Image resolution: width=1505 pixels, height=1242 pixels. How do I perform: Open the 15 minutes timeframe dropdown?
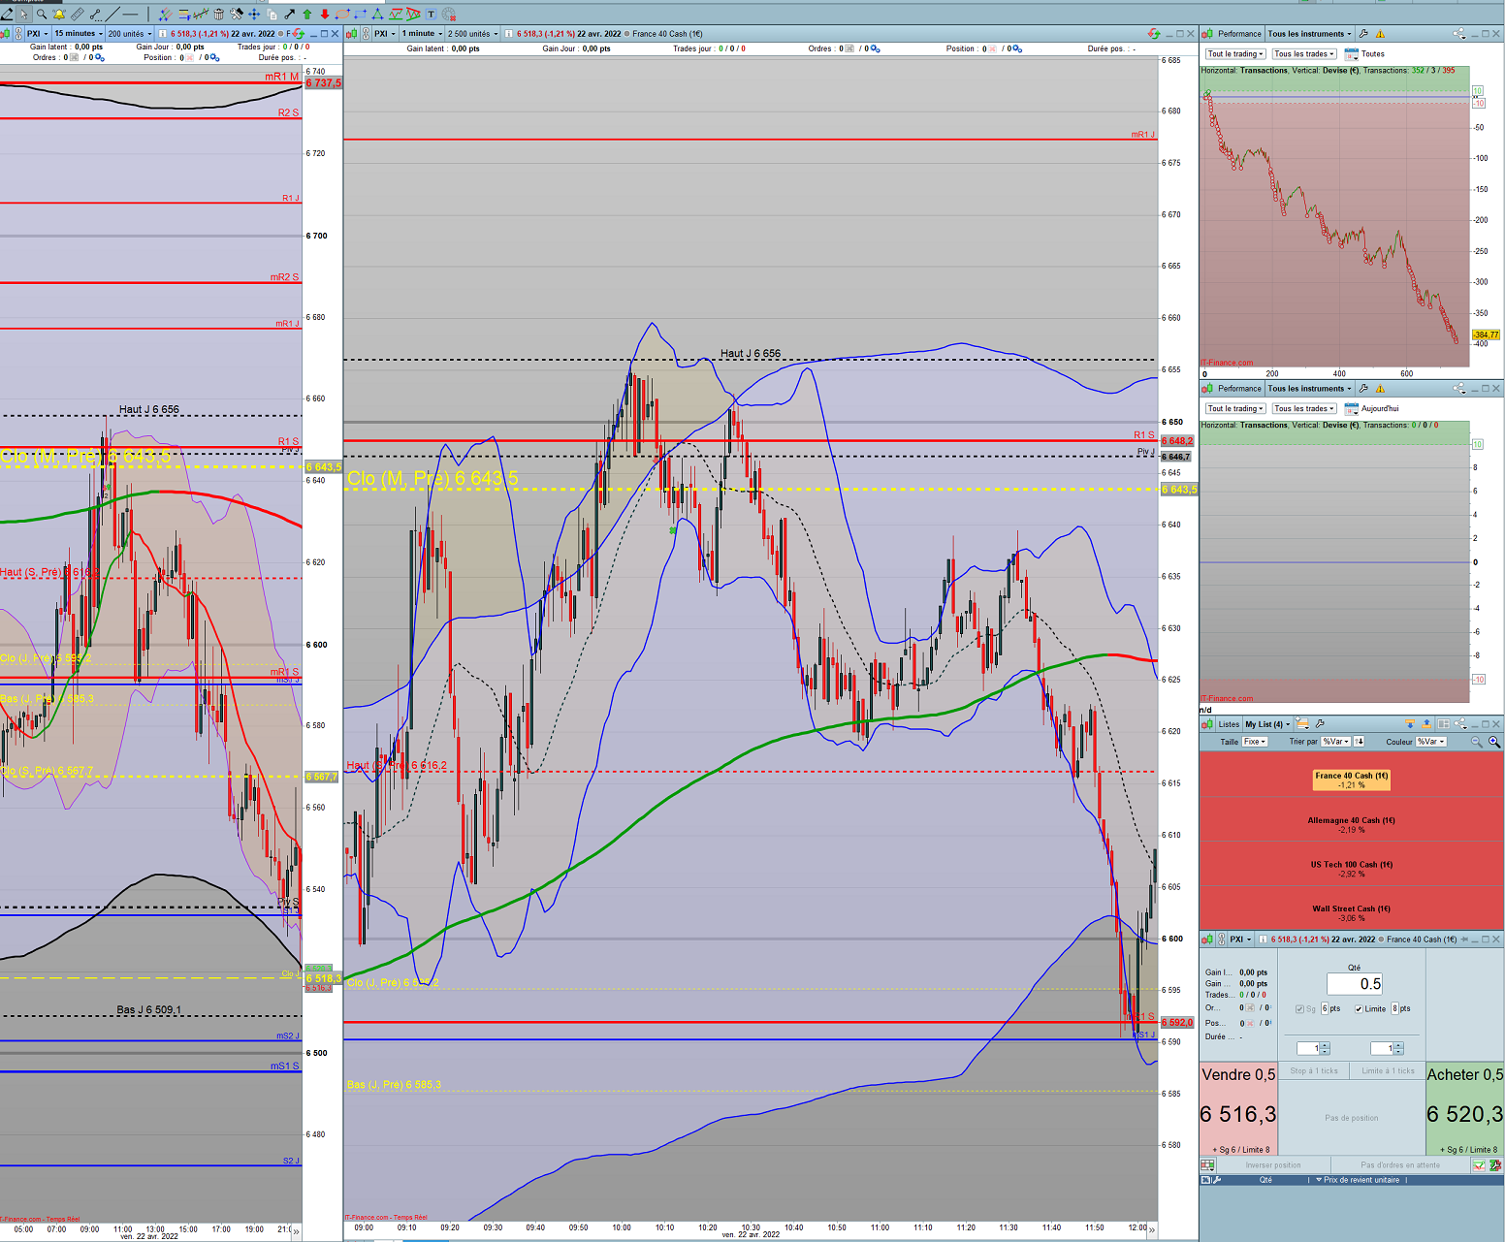(x=78, y=34)
